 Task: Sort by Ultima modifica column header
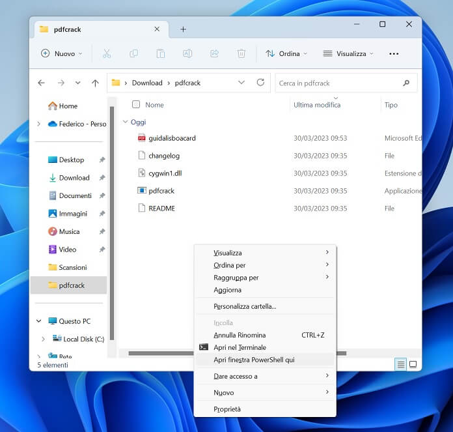coord(317,105)
